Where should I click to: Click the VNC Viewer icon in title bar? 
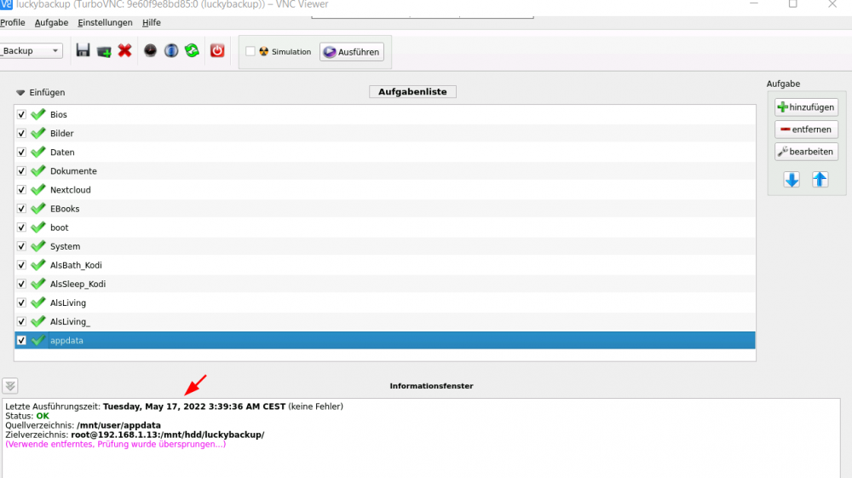pyautogui.click(x=6, y=4)
